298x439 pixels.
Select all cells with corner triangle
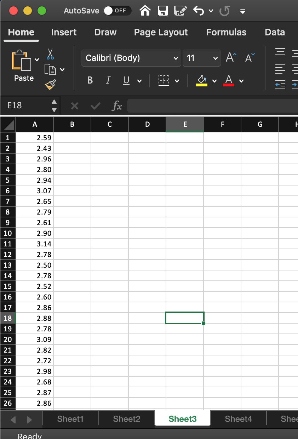8,124
